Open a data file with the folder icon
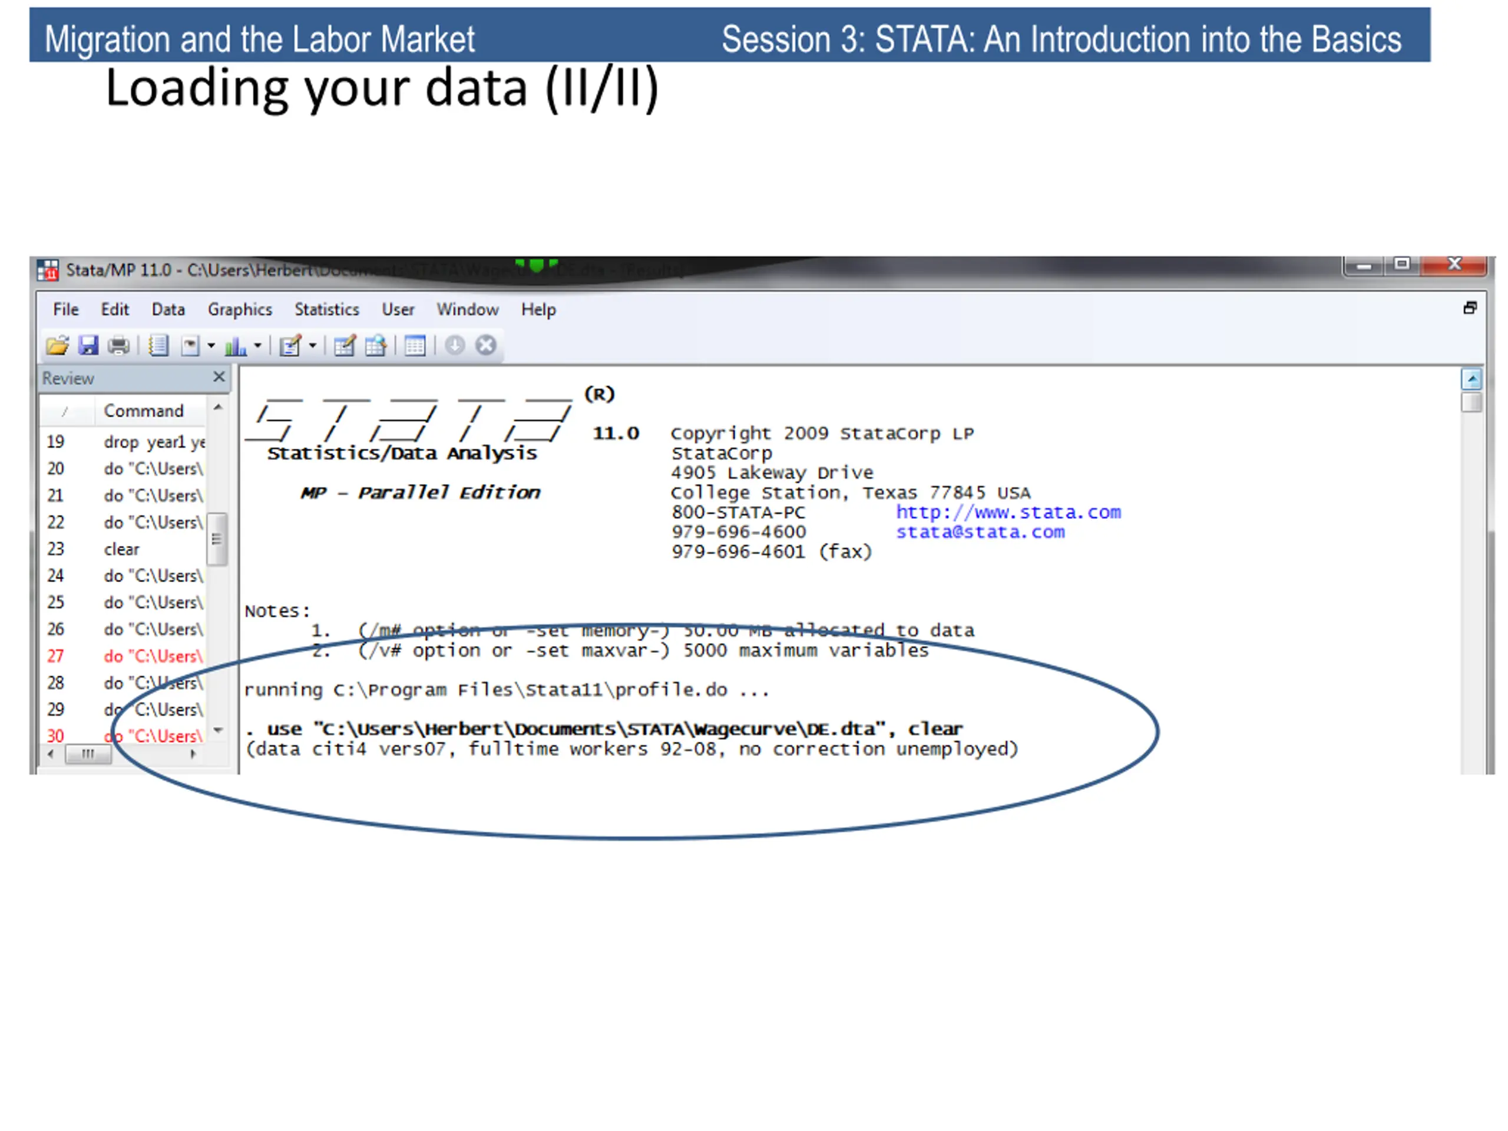1508x1131 pixels. tap(57, 346)
